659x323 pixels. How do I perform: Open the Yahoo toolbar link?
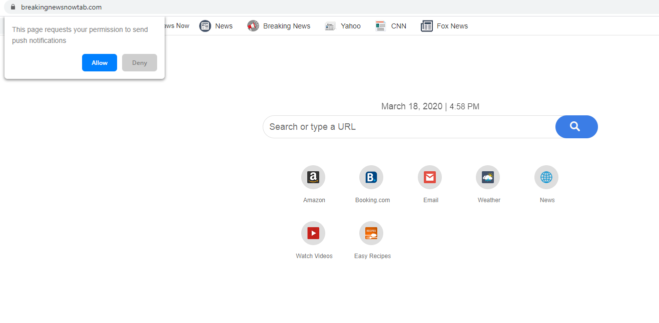351,26
